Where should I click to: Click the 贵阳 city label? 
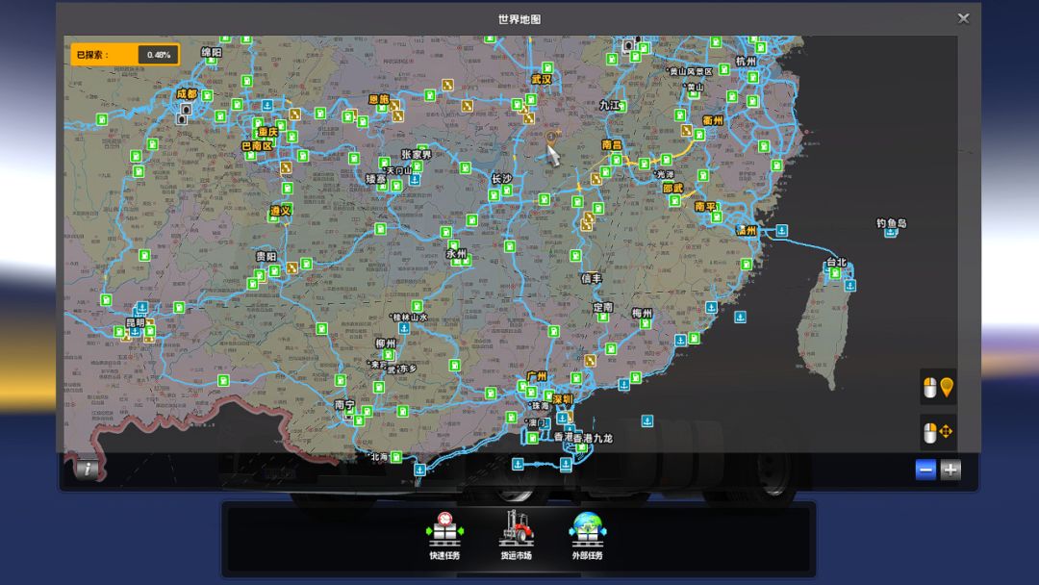[266, 256]
